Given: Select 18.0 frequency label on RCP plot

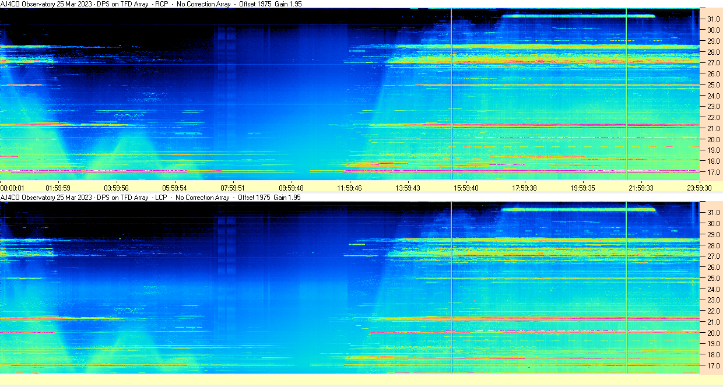Looking at the screenshot, I should click(714, 161).
